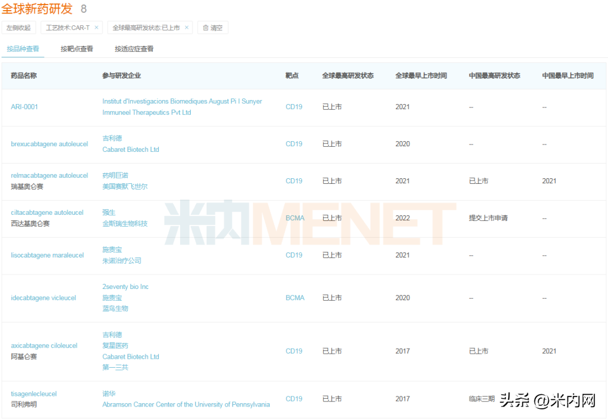The height and width of the screenshot is (420, 608).
Task: Open the ARI-0001 drug link
Action: (x=24, y=107)
